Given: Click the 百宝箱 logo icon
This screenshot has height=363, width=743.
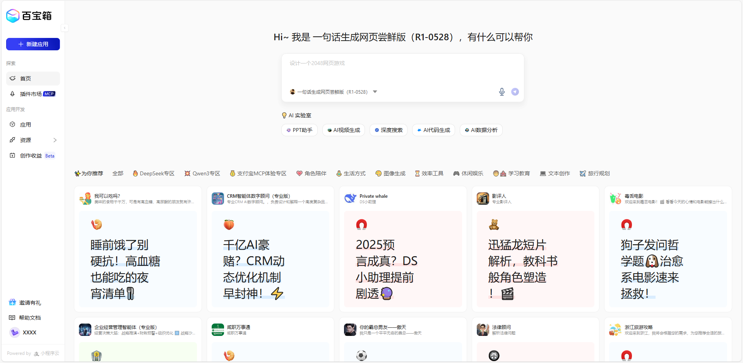Looking at the screenshot, I should click(x=13, y=16).
